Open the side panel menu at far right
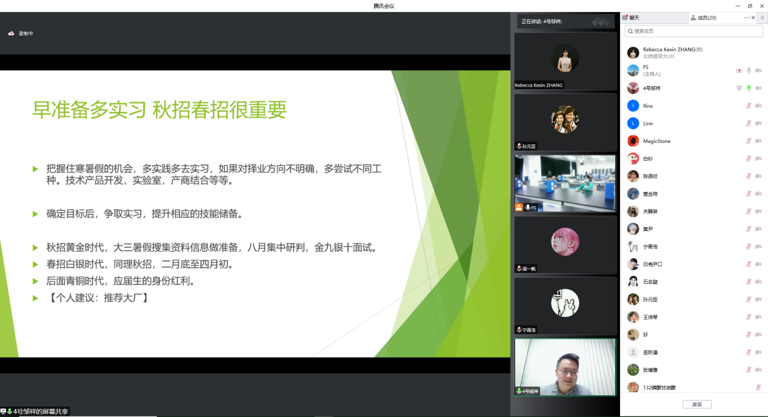This screenshot has width=768, height=417. (763, 18)
